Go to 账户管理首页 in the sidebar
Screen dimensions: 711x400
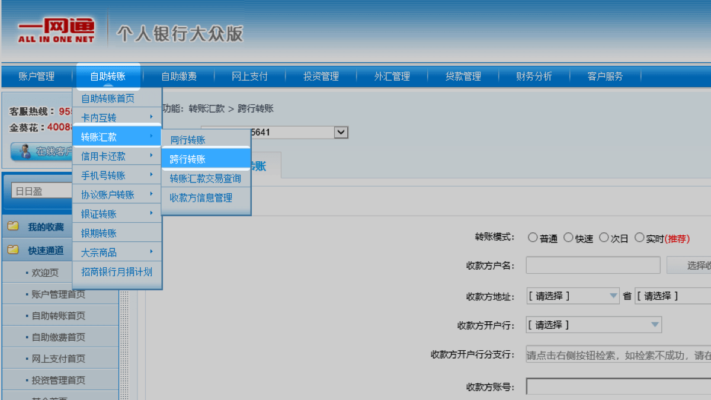pos(58,295)
